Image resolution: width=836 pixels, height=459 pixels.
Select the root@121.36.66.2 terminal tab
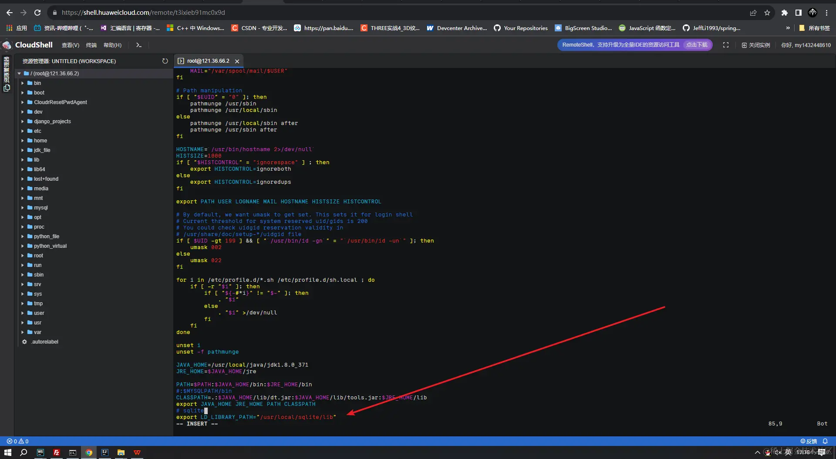coord(208,61)
